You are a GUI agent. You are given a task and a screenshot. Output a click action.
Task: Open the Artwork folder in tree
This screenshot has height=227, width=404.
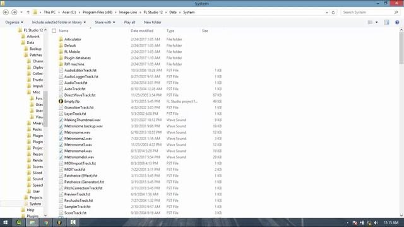click(33, 37)
